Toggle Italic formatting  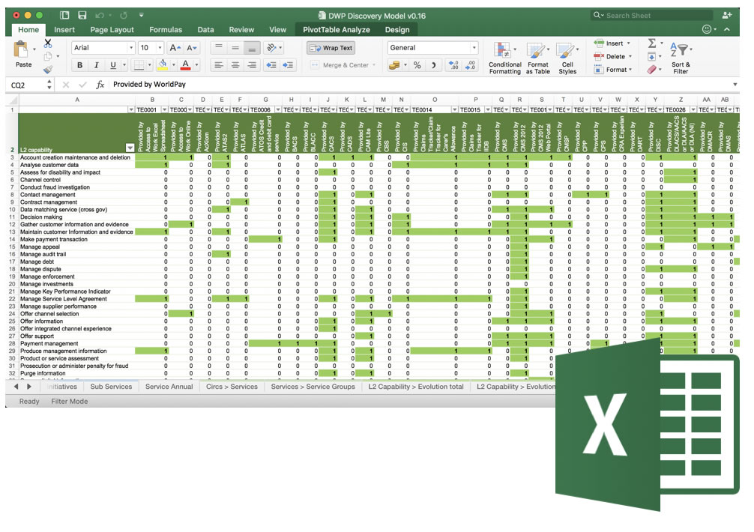tap(97, 65)
